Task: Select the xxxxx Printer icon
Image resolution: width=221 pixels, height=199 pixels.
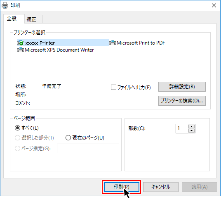Action: (20, 43)
